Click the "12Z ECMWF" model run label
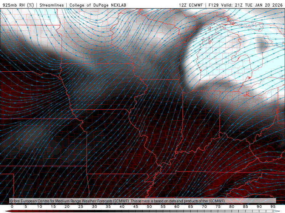The height and width of the screenshot is (213, 285). point(191,5)
